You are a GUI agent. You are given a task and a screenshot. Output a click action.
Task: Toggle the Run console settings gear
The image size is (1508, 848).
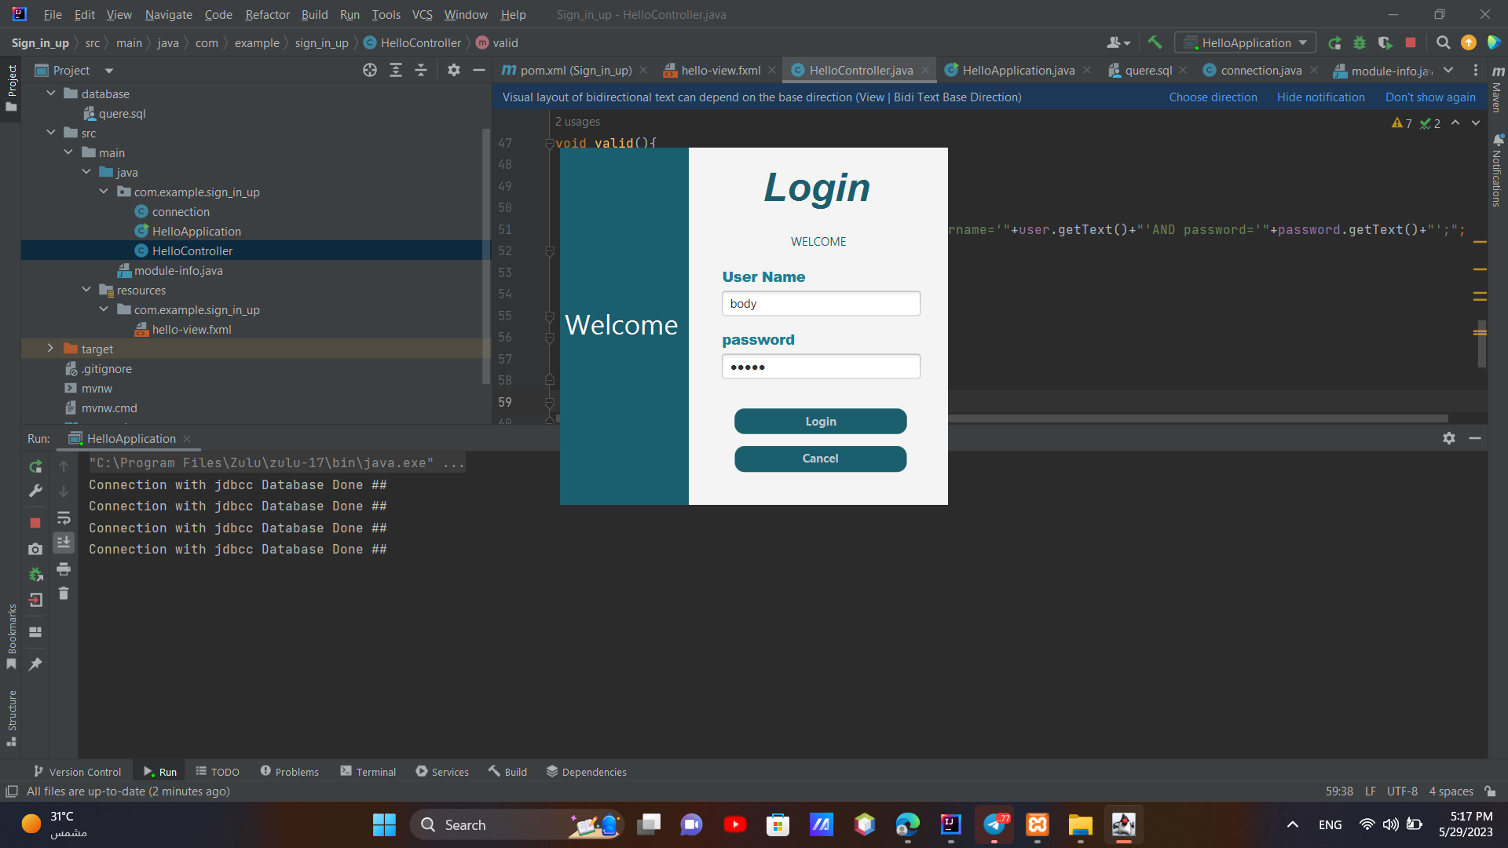[1449, 438]
